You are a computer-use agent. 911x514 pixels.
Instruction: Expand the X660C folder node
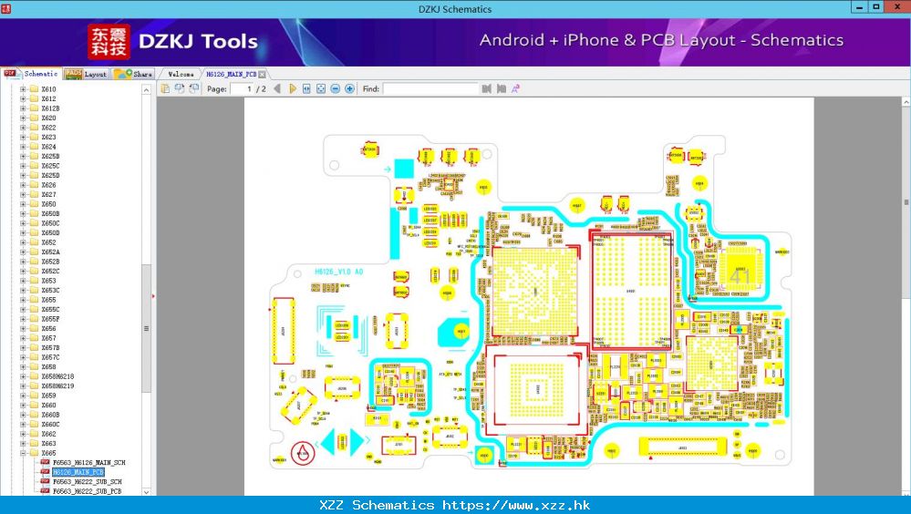click(x=23, y=424)
